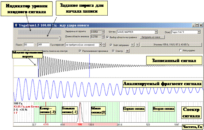The image size is (204, 130).
Task: Enable the Ноту крупно checkbox
Action: (180, 50)
